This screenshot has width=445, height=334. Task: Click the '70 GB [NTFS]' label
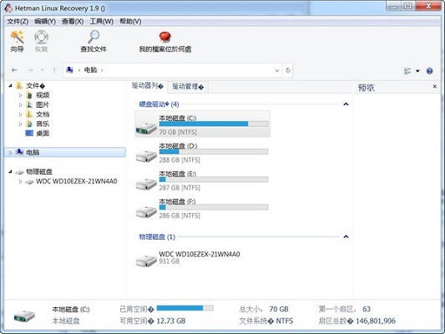[x=178, y=132]
